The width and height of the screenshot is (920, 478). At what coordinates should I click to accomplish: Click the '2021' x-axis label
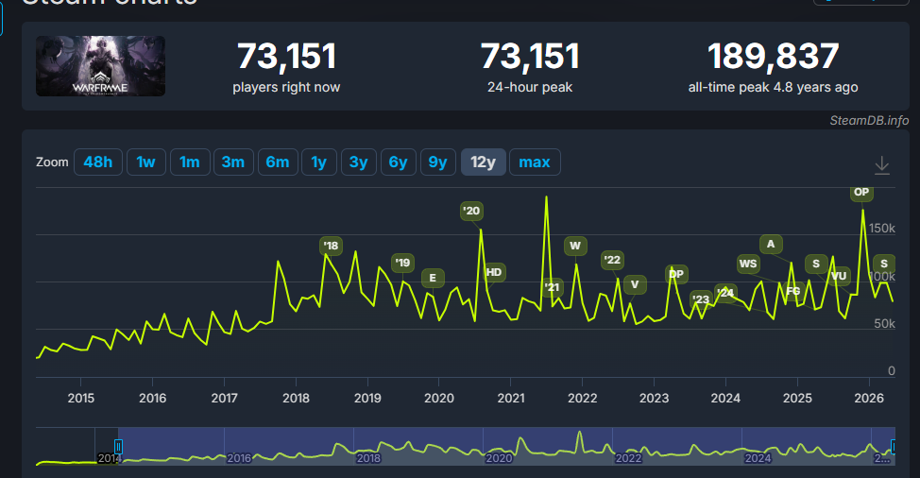coord(511,399)
